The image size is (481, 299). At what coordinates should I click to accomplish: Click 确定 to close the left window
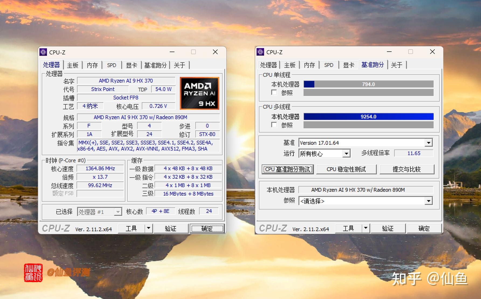207,228
